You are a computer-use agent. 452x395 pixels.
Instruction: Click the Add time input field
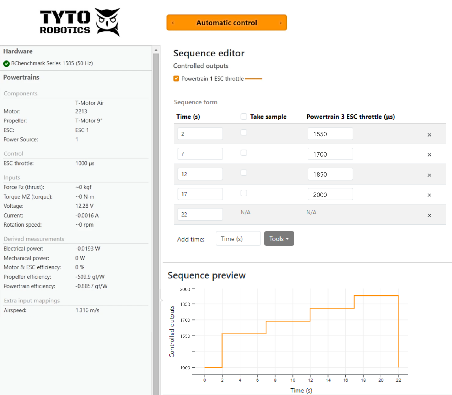238,238
